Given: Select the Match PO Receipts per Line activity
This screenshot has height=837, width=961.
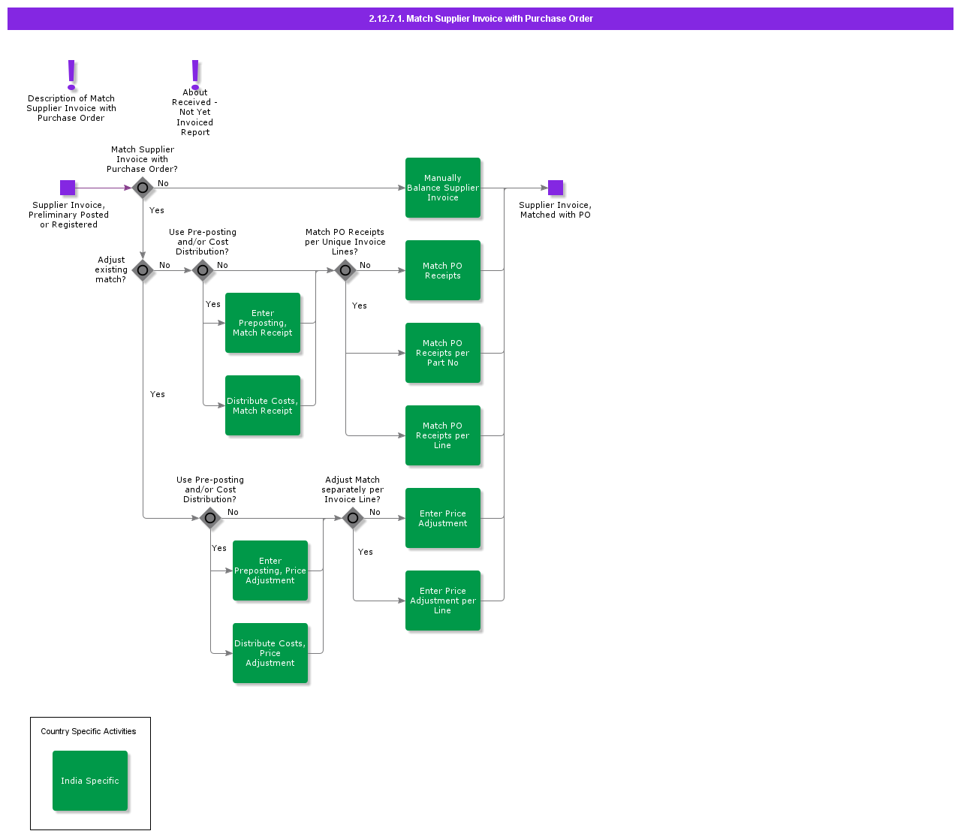Looking at the screenshot, I should [443, 435].
